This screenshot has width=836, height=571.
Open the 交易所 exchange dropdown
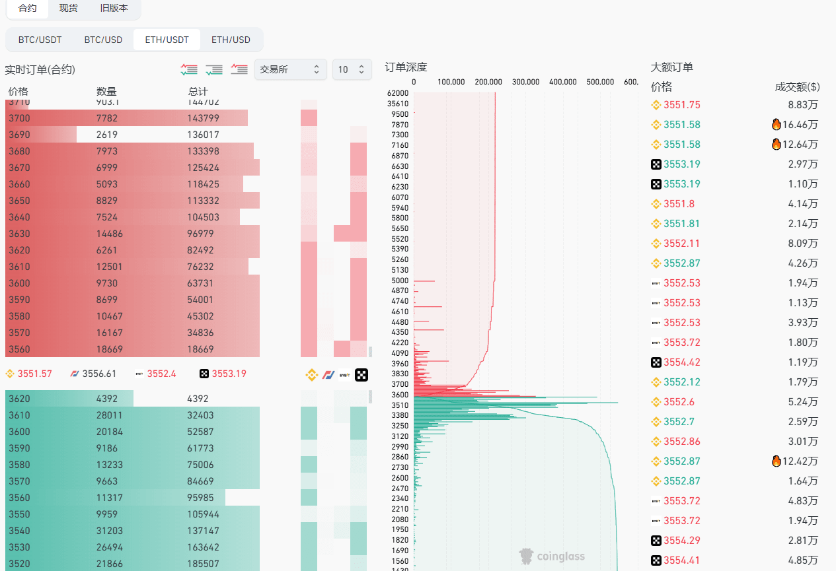click(291, 69)
